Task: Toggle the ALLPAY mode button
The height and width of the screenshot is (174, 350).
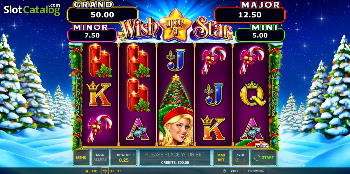Action: 100,157
